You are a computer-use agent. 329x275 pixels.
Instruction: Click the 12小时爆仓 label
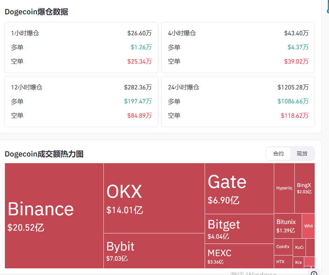(27, 87)
